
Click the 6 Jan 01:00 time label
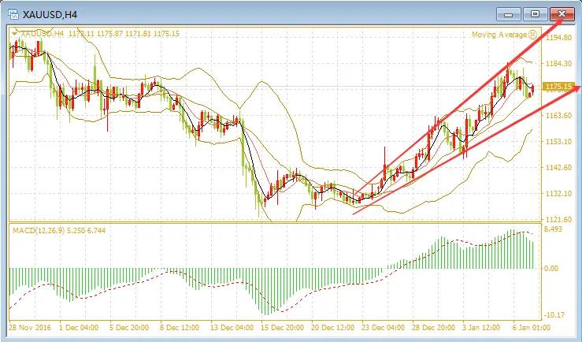pyautogui.click(x=531, y=328)
